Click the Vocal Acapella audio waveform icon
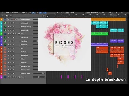 [5, 19]
